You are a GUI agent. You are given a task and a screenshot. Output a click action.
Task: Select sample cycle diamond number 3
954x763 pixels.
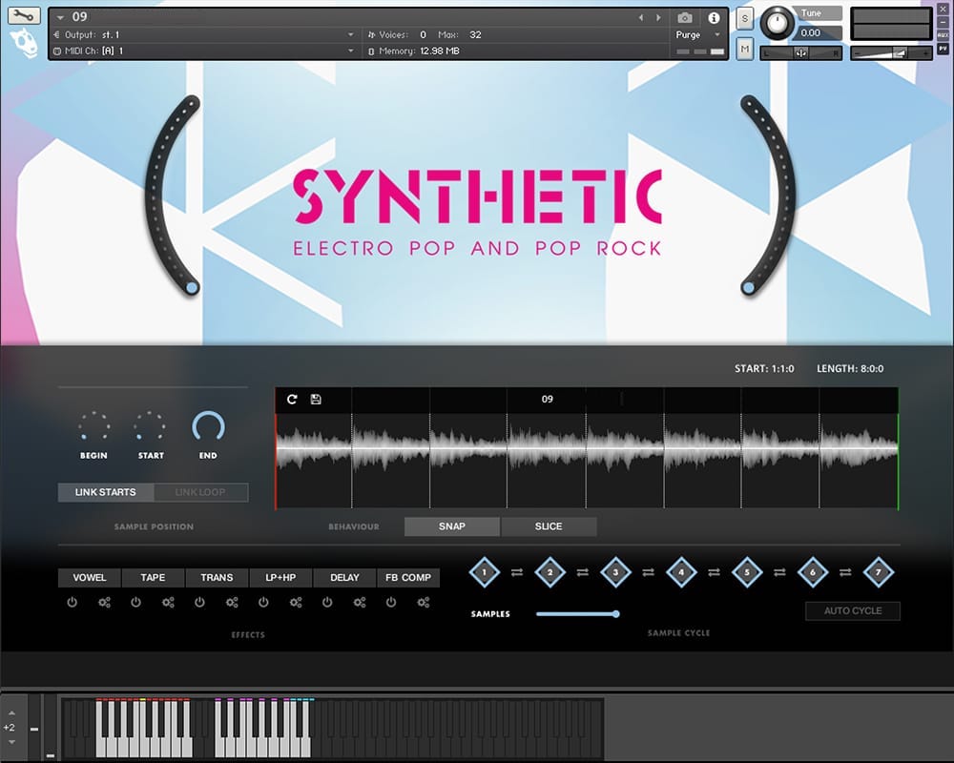point(615,572)
